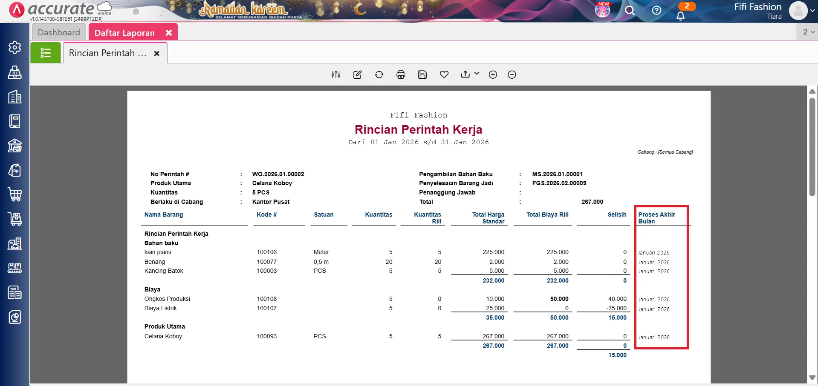Expand the export options chevron
Viewport: 818px width, 386px height.
tap(477, 74)
